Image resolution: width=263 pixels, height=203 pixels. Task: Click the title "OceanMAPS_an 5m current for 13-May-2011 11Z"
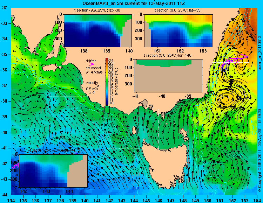click(134, 3)
